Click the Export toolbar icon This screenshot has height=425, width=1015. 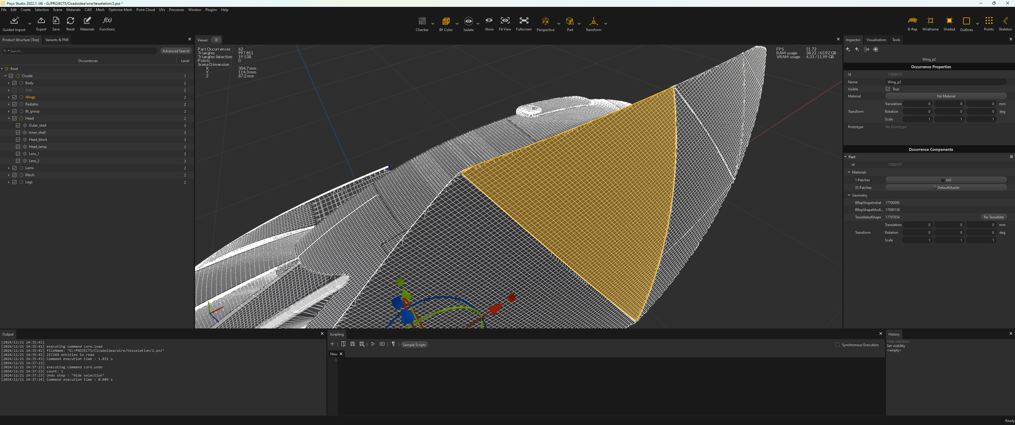point(41,21)
